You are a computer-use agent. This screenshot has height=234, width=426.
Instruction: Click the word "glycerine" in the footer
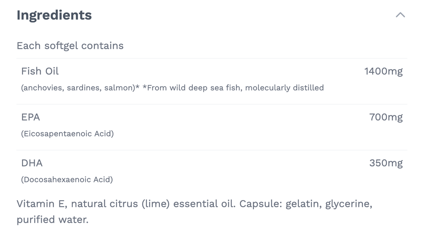coord(348,204)
